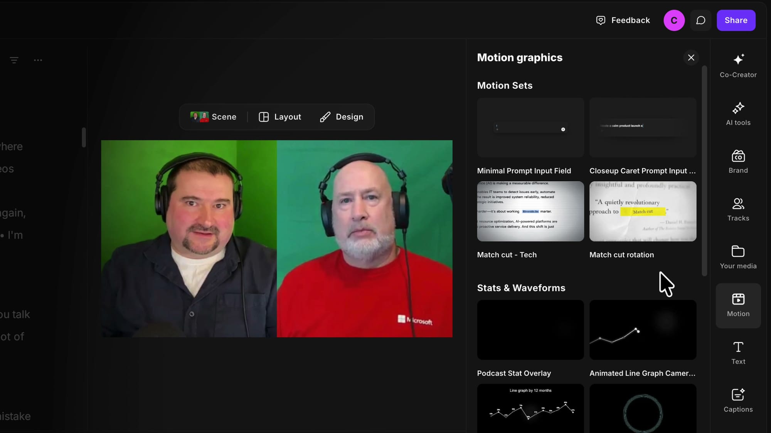
Task: Select Match cut - Tech thumbnail
Action: (x=530, y=211)
